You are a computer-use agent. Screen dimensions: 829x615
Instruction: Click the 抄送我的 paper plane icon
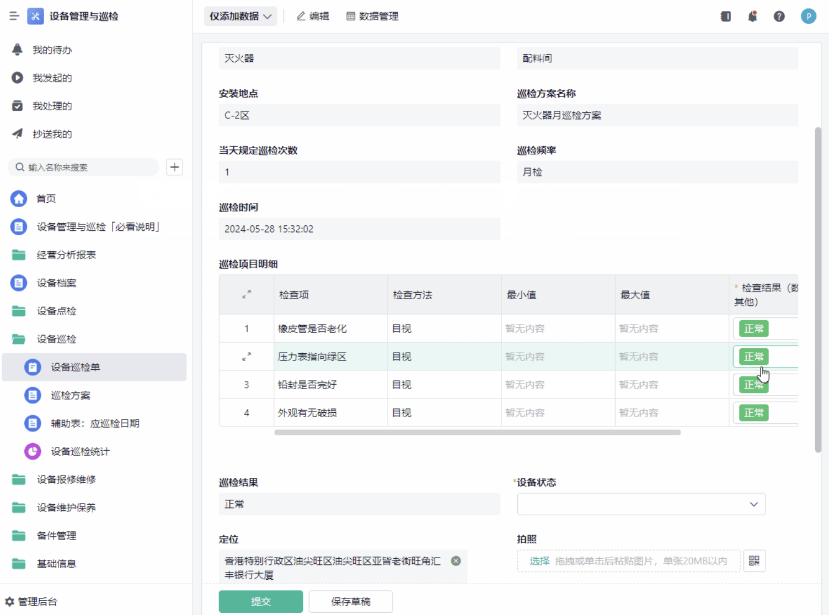[x=17, y=134]
